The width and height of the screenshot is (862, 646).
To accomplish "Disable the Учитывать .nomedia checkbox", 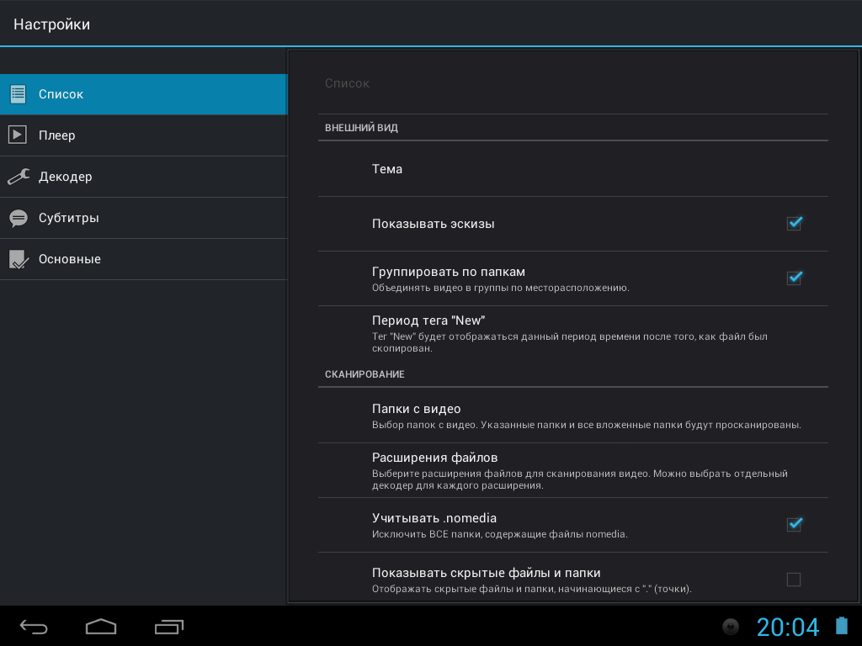I will [x=794, y=525].
